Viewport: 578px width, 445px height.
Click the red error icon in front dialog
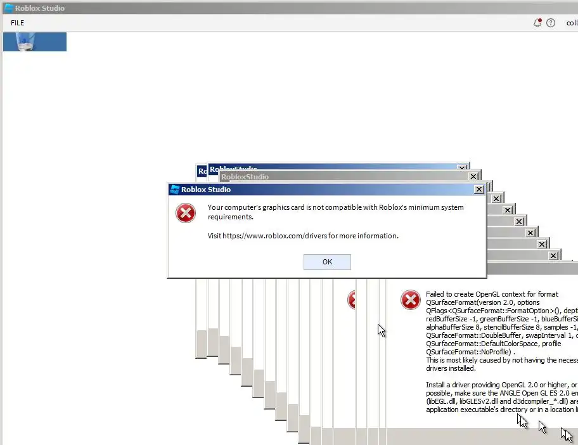pos(186,213)
